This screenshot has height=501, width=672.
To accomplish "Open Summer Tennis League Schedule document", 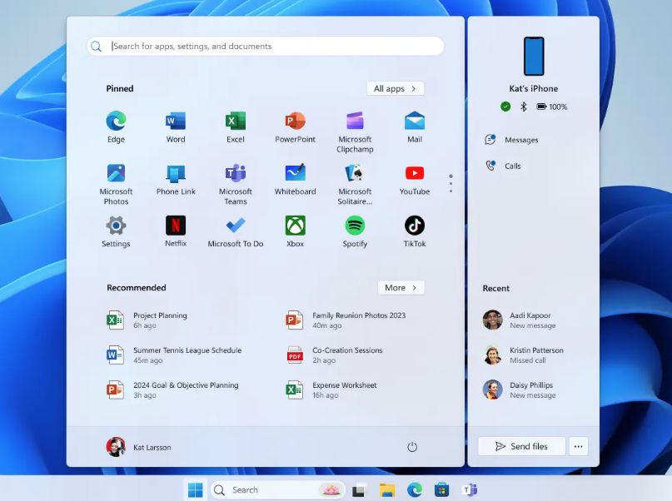I will click(174, 355).
